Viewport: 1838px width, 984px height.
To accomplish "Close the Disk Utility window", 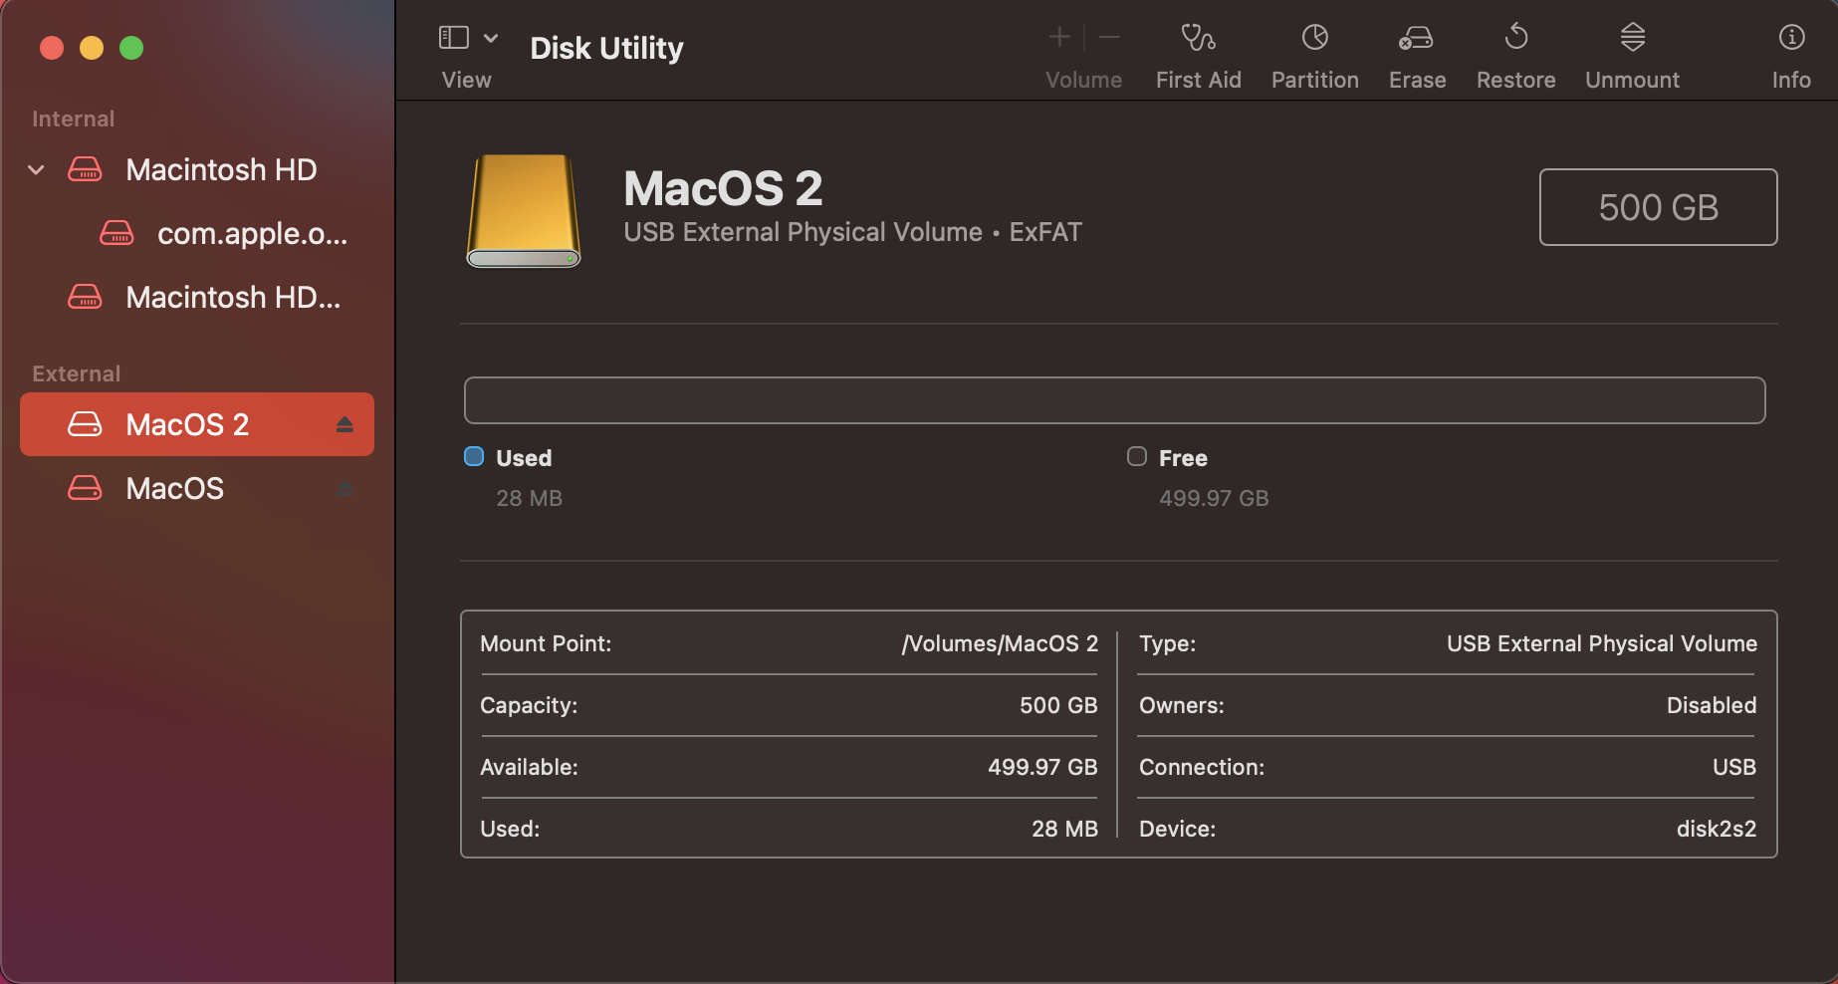I will 52,48.
